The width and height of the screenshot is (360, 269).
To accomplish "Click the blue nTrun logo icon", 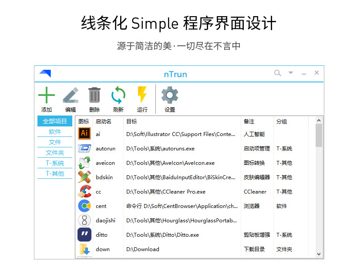I will pos(45,73).
